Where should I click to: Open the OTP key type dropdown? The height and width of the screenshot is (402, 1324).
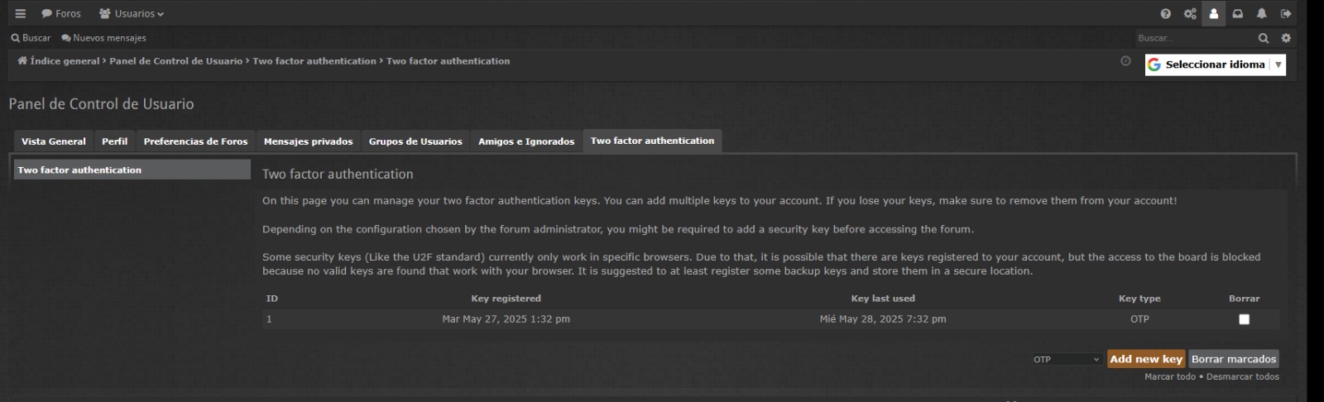1066,359
